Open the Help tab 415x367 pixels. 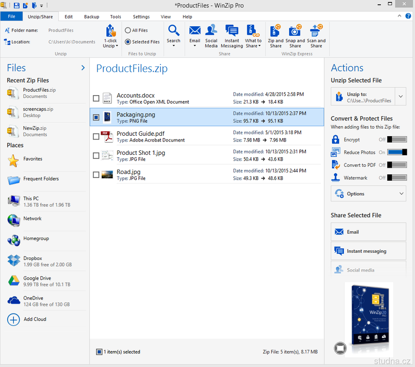187,17
